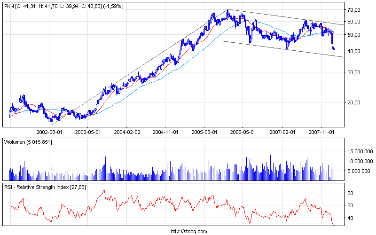Click the 15 000 000 volume axis label
This screenshot has width=376, height=235.
pos(360,151)
